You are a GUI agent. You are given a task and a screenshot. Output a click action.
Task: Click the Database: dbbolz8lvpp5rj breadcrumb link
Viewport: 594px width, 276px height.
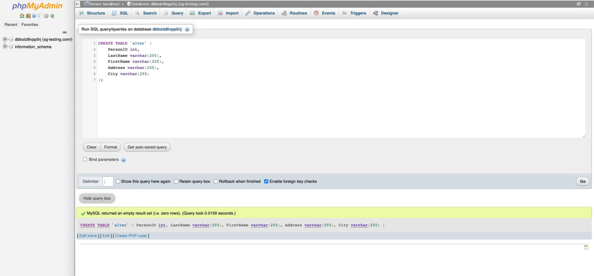170,4
